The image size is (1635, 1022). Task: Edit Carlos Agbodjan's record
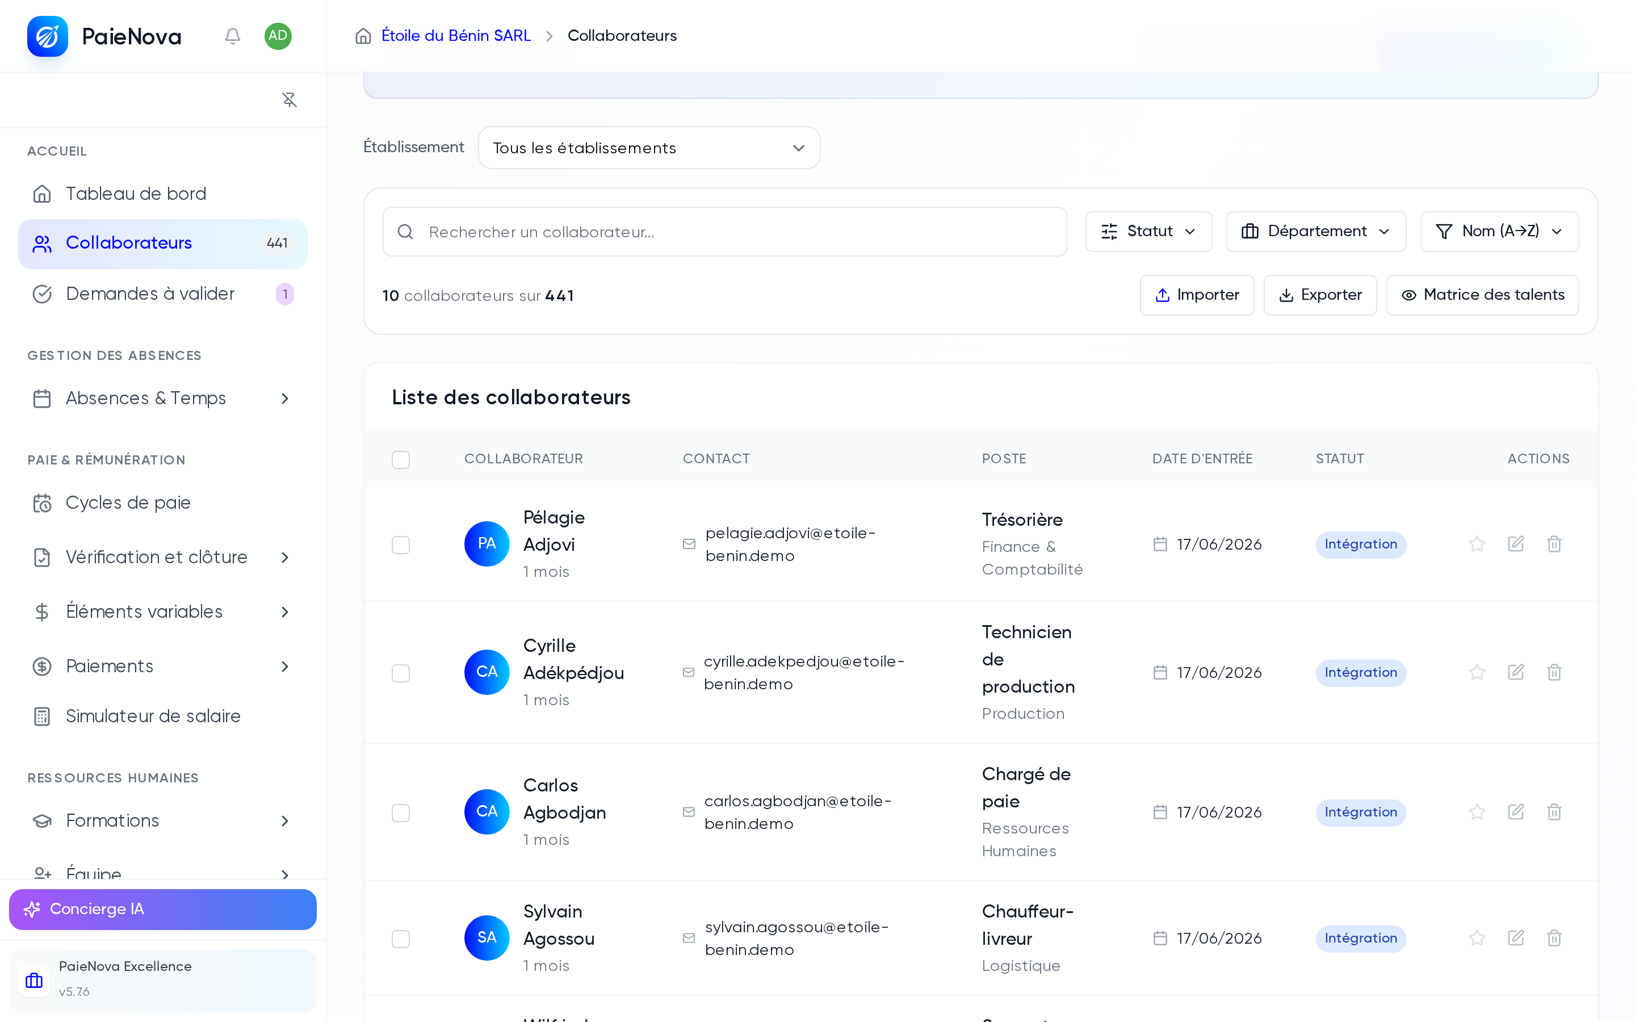[x=1515, y=812]
